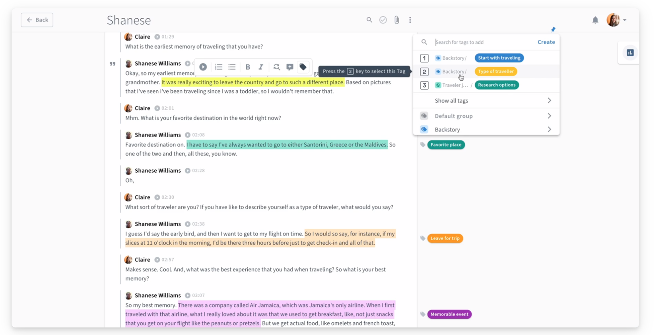
Task: Click the tag icon beside 'Memorable event'
Action: pyautogui.click(x=423, y=314)
